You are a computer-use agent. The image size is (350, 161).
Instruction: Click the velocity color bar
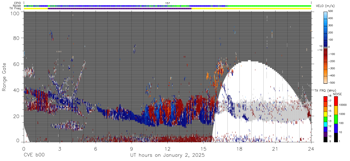pyautogui.click(x=326, y=47)
